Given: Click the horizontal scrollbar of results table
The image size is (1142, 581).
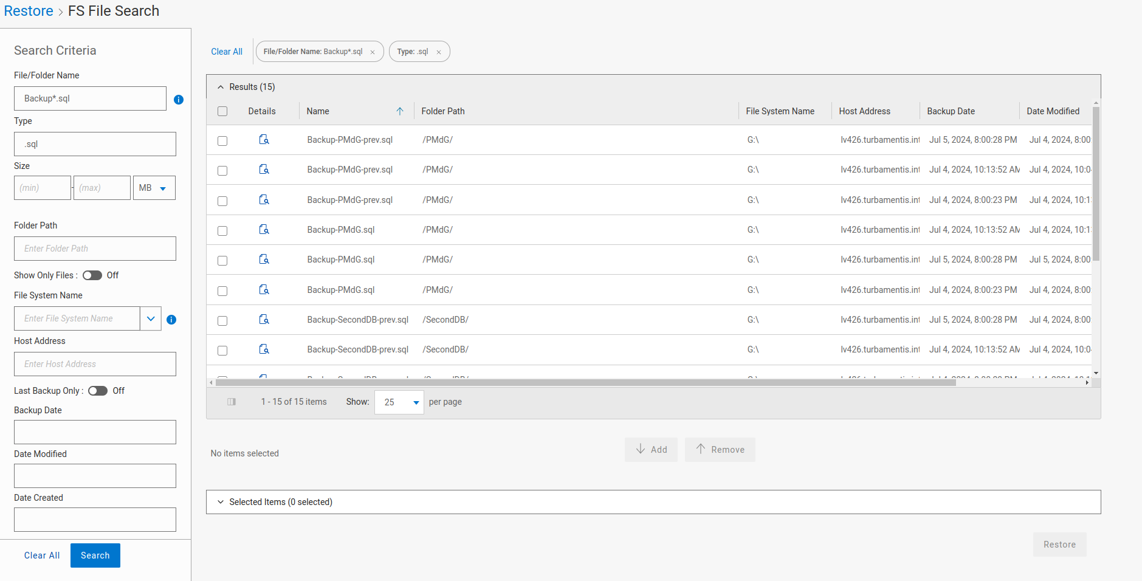Looking at the screenshot, I should tap(586, 382).
